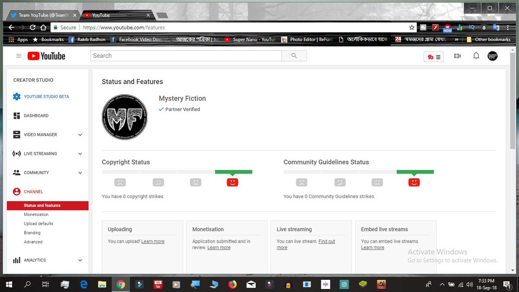Expand the Analytics section
Image resolution: width=519 pixels, height=292 pixels.
tap(80, 260)
